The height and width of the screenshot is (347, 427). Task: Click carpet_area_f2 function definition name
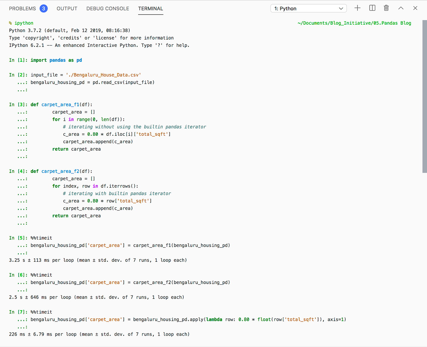click(x=60, y=171)
